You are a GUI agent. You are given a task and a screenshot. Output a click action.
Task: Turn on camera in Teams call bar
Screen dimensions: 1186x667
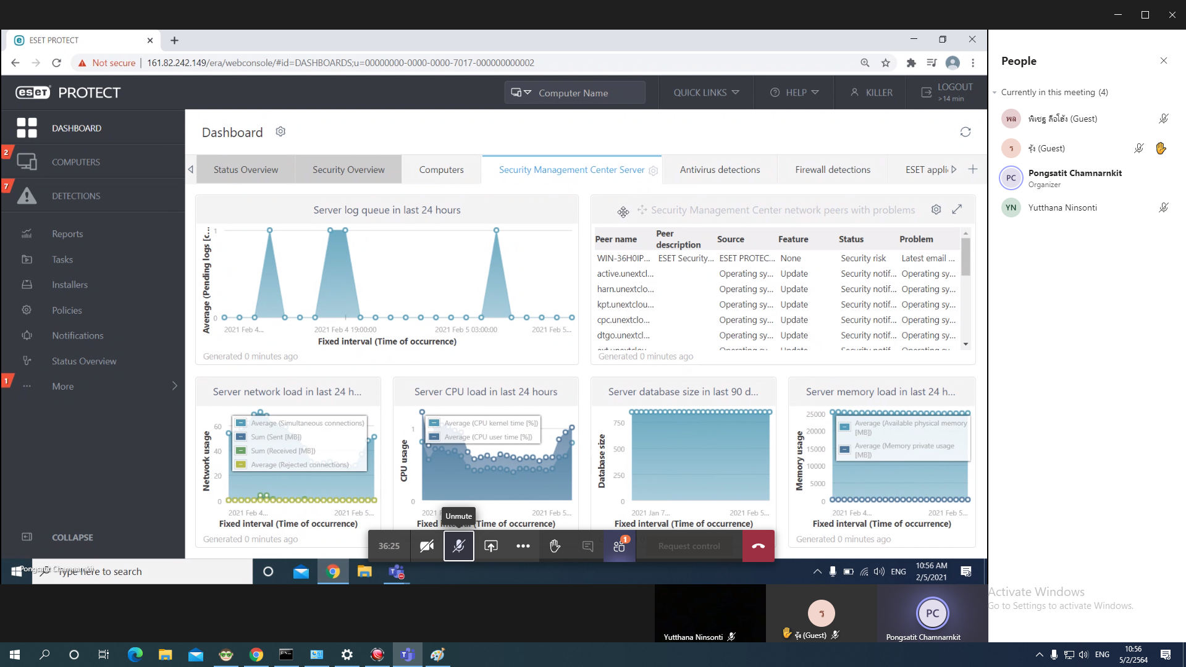click(x=427, y=546)
